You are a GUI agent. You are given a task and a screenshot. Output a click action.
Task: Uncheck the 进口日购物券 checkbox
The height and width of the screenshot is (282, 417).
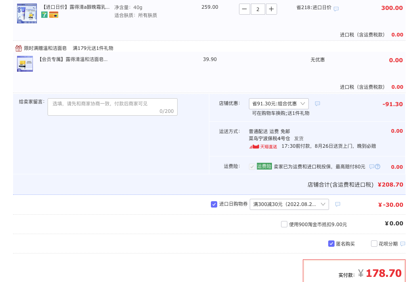click(214, 204)
